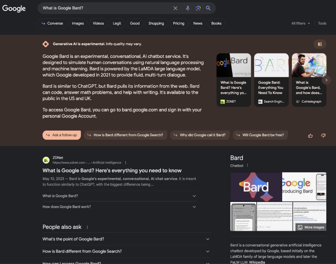Open the Shopping tab
This screenshot has width=336, height=264.
(156, 23)
